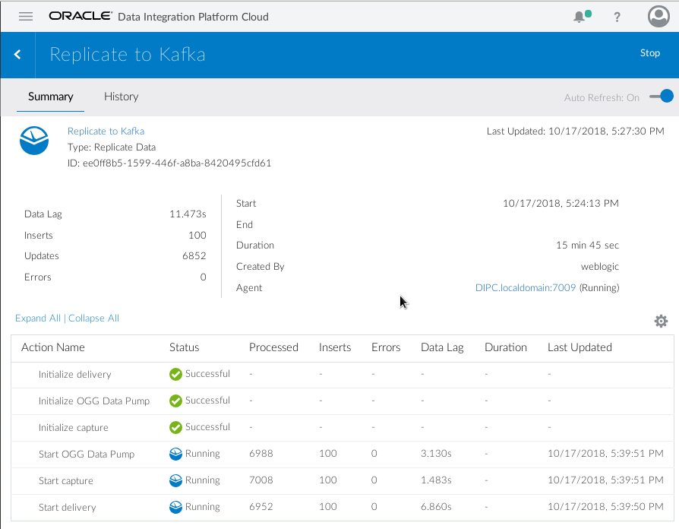
Task: Click the table settings gear icon
Action: pos(661,322)
